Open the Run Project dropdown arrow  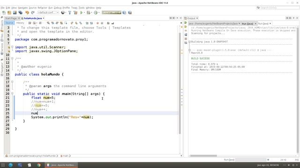coord(84,13)
